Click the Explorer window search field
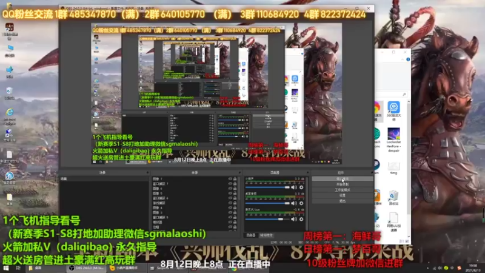This screenshot has width=485, height=273. tap(391, 94)
